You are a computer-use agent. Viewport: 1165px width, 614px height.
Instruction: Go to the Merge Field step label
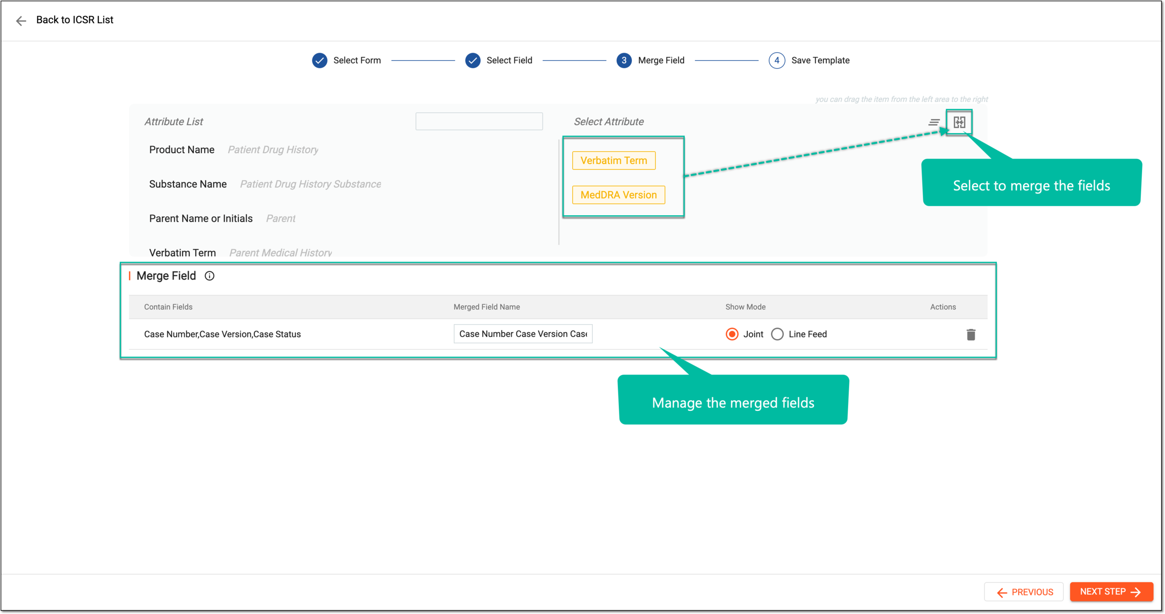[x=661, y=61]
